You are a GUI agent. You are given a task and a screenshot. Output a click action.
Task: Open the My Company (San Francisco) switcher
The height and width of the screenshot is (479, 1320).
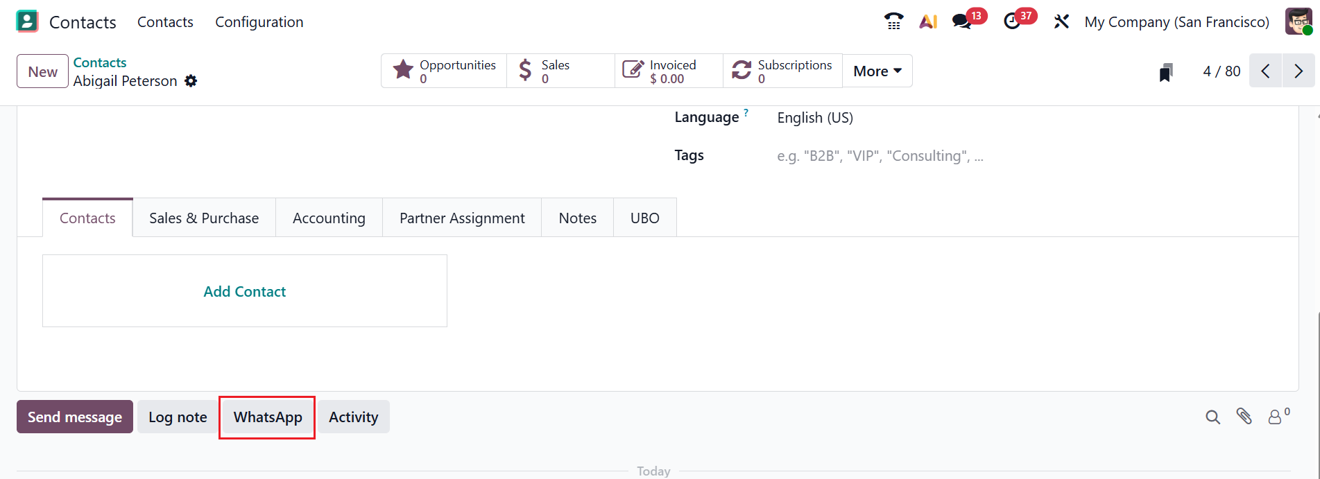pyautogui.click(x=1176, y=22)
